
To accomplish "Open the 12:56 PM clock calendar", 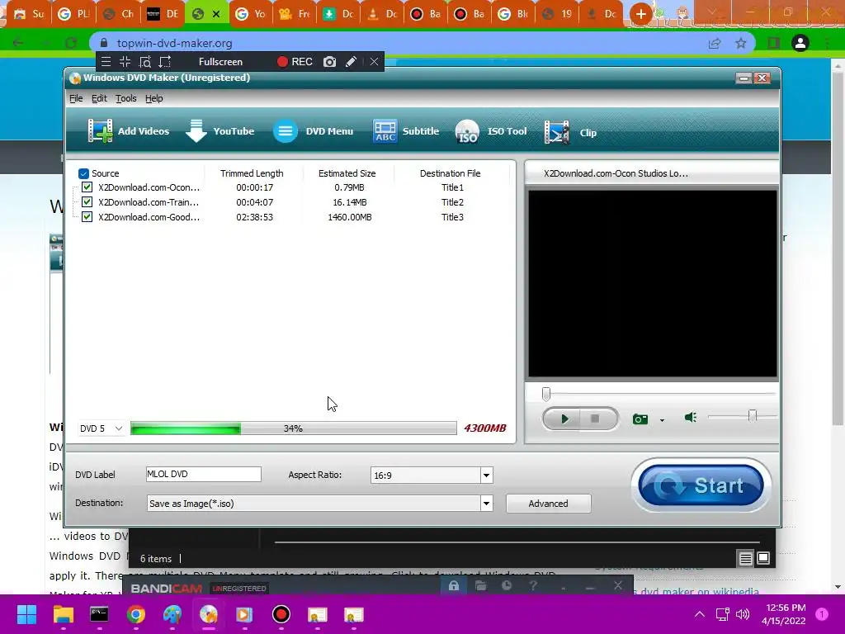I will pyautogui.click(x=784, y=614).
